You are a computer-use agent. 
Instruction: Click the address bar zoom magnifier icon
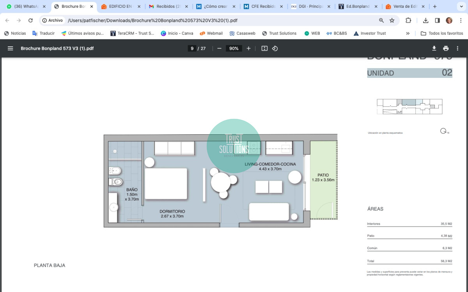pos(381,20)
